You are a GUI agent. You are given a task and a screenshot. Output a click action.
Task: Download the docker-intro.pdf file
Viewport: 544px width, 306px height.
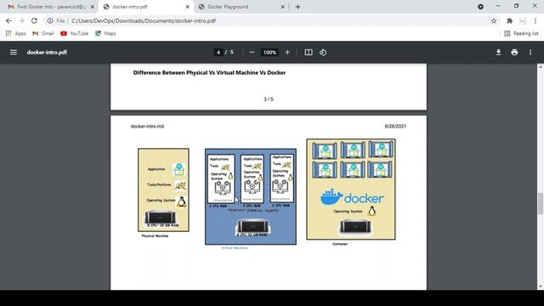(499, 53)
